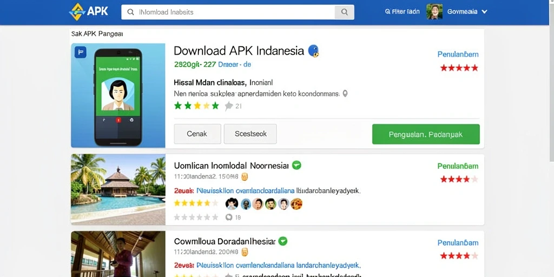Click the Dracar - de blue text

(235, 65)
